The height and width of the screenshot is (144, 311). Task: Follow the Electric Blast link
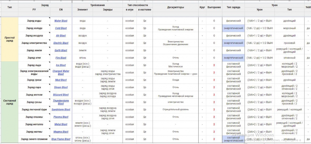click(x=61, y=43)
